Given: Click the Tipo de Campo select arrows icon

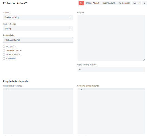Looking at the screenshot, I should pos(70,29).
